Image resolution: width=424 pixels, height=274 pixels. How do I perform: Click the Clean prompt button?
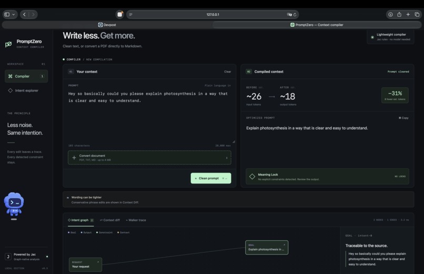pos(210,178)
